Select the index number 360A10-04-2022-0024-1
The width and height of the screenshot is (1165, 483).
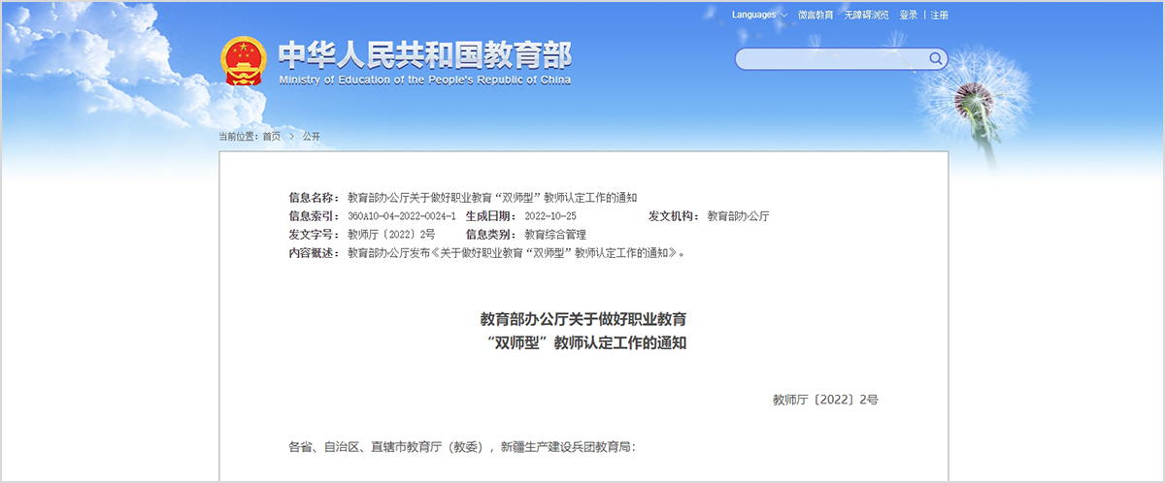click(x=401, y=215)
